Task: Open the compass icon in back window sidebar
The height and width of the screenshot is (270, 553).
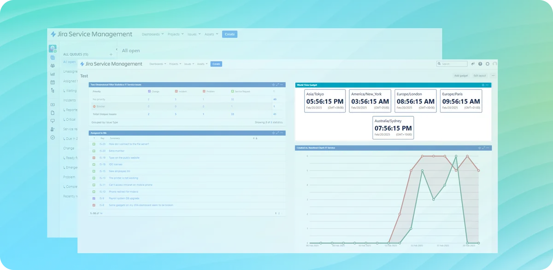Action: pos(53,138)
